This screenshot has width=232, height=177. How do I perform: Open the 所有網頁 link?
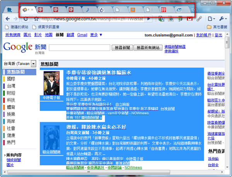[x=13, y=35]
